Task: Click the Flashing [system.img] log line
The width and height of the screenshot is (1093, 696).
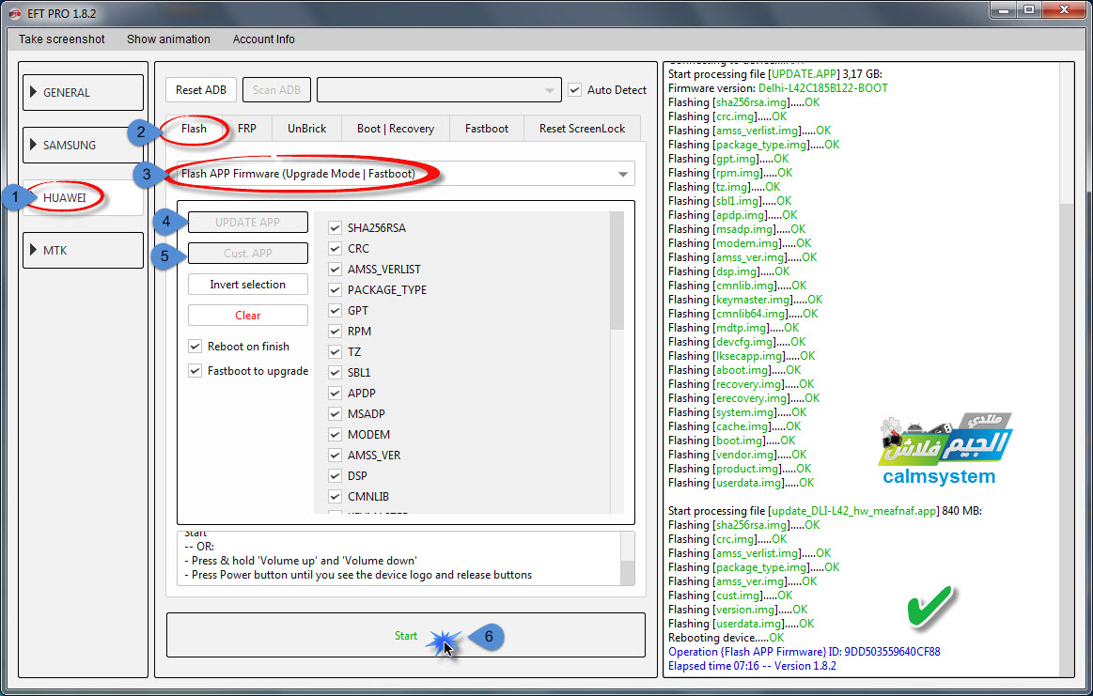Action: coord(737,412)
